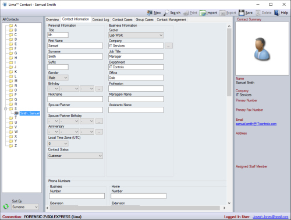Open the Contact Status dropdown
Viewport: 291px width, 220px height.
coord(75,156)
